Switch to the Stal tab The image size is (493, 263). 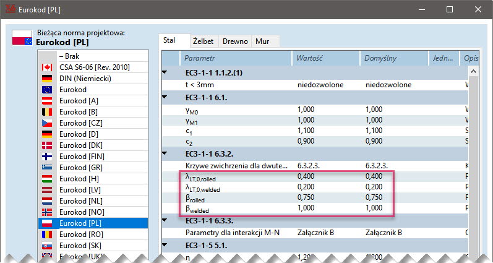174,41
